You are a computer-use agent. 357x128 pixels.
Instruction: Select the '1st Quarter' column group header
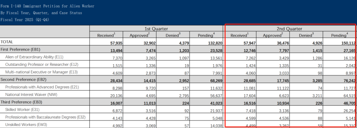pyautogui.click(x=156, y=29)
